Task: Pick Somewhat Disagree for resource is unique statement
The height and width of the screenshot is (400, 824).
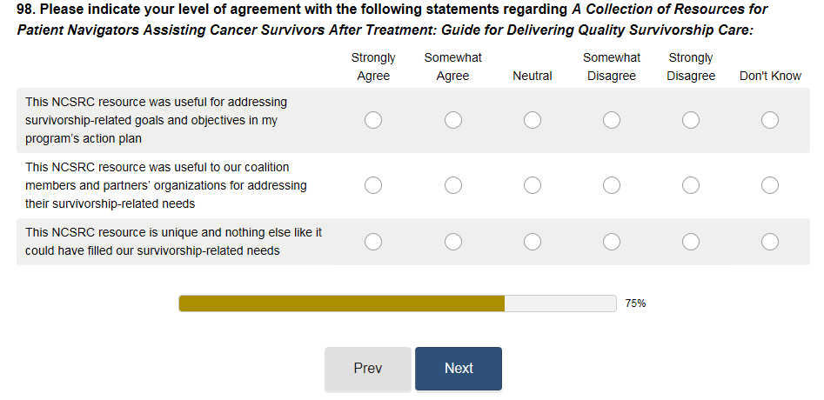Action: (612, 242)
